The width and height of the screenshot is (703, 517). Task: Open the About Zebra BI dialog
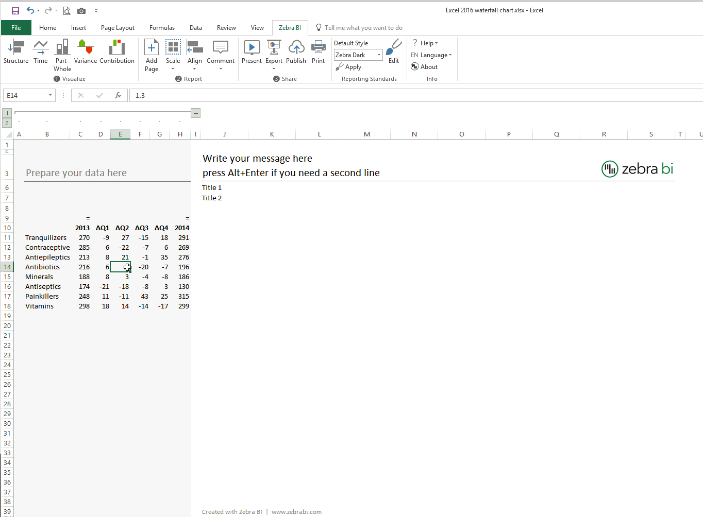pos(424,67)
